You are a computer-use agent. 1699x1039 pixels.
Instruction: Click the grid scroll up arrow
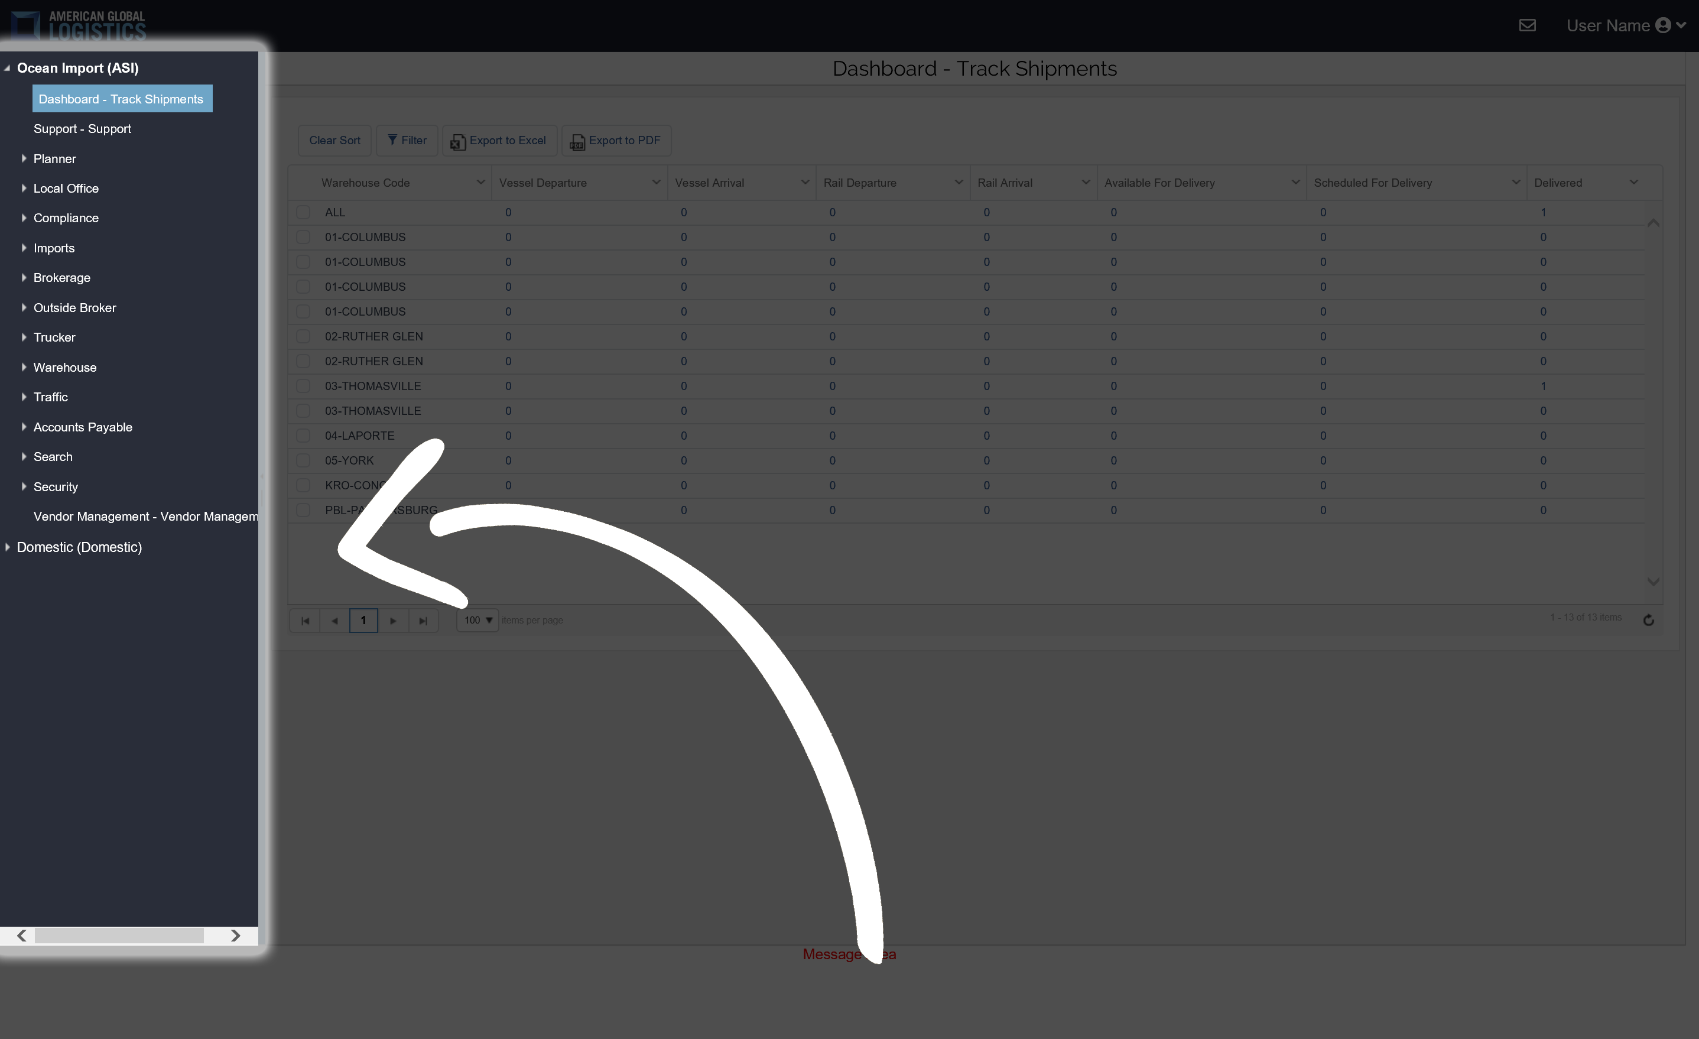click(1653, 223)
